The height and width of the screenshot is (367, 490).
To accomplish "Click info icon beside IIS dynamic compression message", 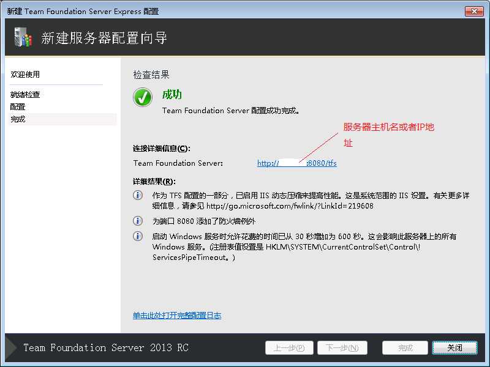I will (138, 195).
